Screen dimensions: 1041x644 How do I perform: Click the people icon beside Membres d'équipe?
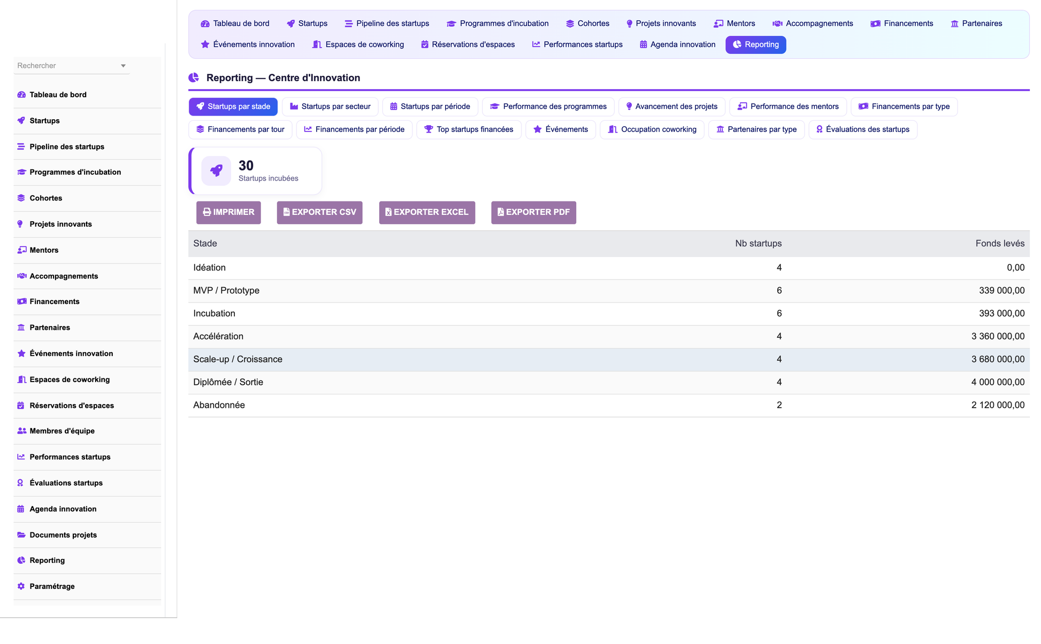coord(21,431)
